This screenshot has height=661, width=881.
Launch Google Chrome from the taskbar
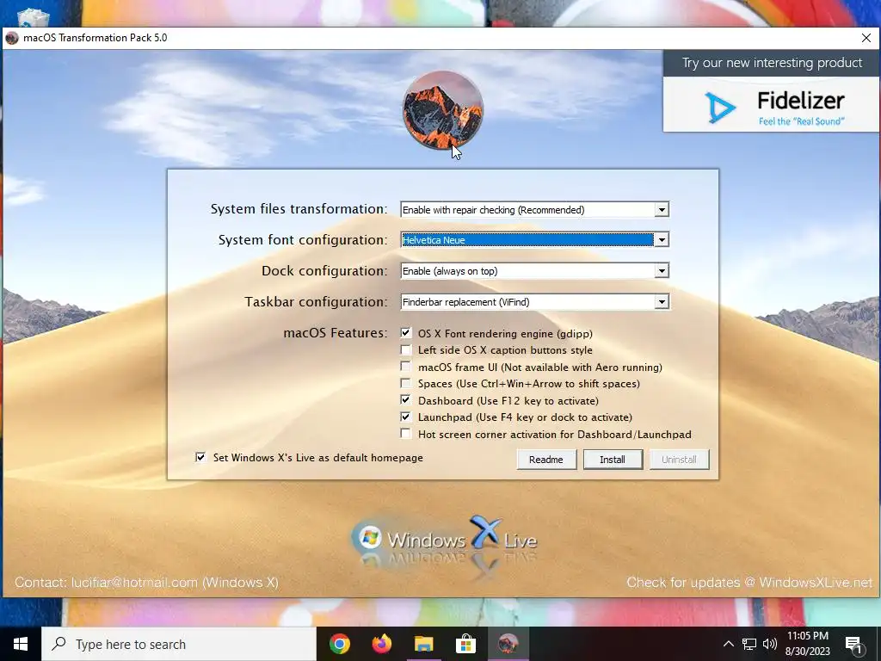click(x=339, y=644)
